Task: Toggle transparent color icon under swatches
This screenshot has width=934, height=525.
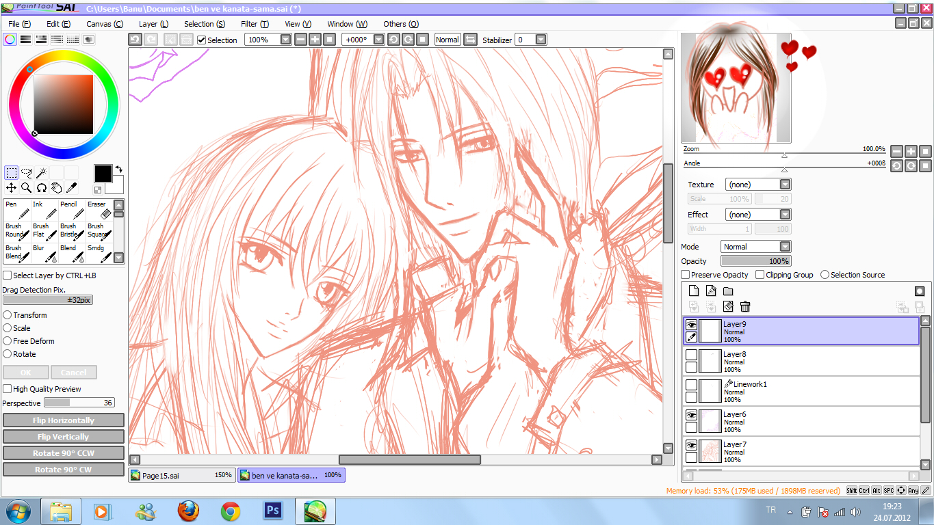Action: tap(98, 190)
